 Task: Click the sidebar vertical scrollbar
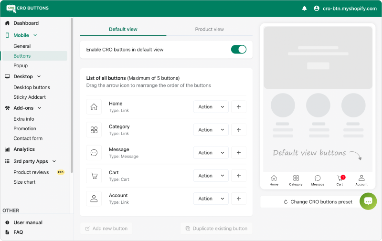(72, 95)
